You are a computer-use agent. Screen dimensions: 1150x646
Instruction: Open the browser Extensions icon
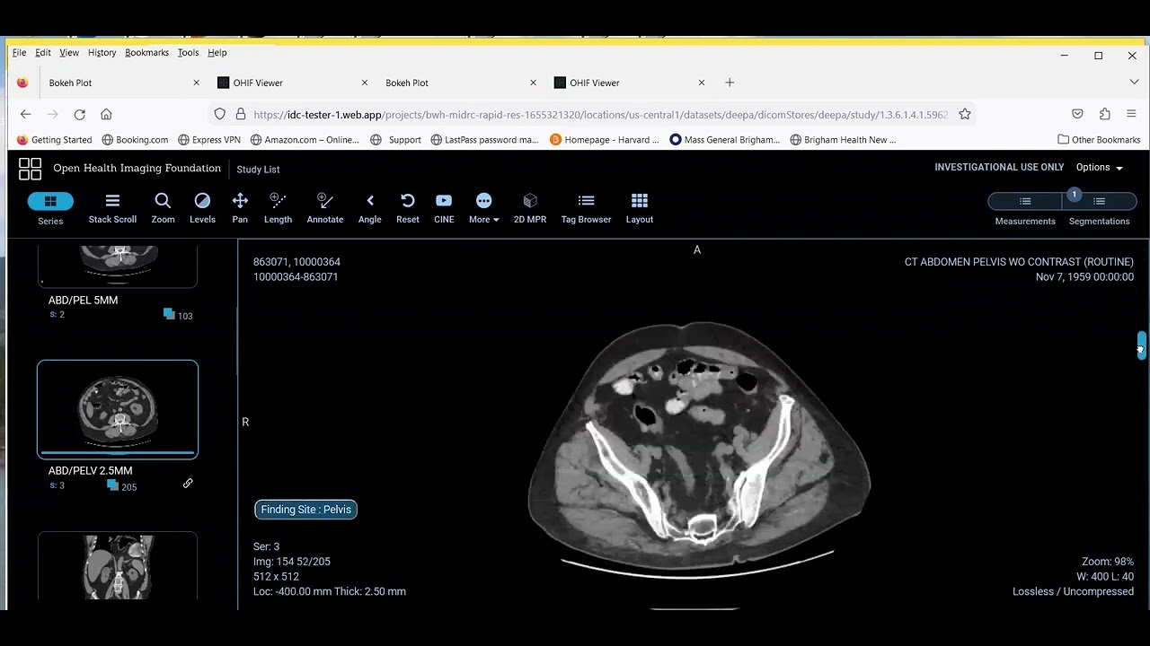pyautogui.click(x=1104, y=114)
